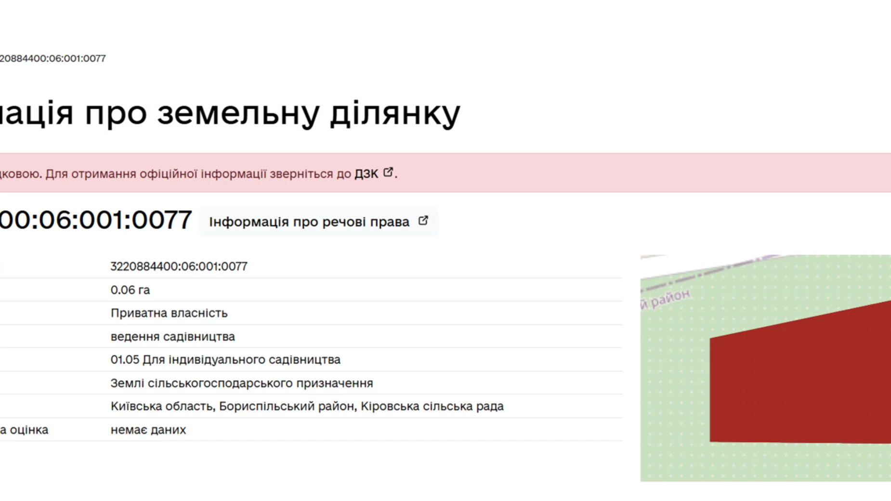The image size is (891, 501).
Task: Open Інформація про речові права button
Action: coord(319,222)
